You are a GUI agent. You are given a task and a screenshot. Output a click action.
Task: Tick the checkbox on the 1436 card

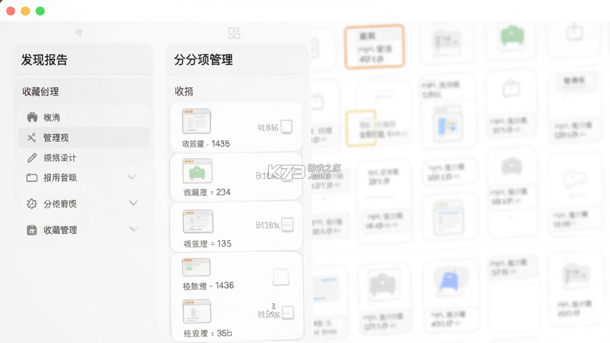click(x=281, y=277)
